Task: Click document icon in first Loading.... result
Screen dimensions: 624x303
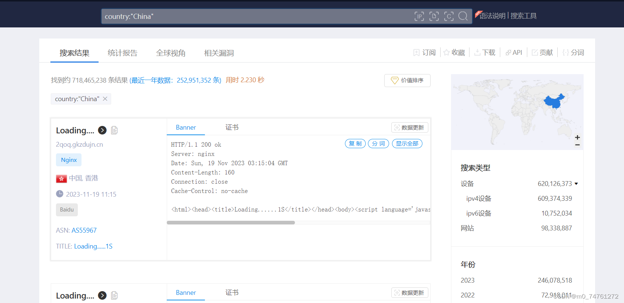Action: point(114,130)
